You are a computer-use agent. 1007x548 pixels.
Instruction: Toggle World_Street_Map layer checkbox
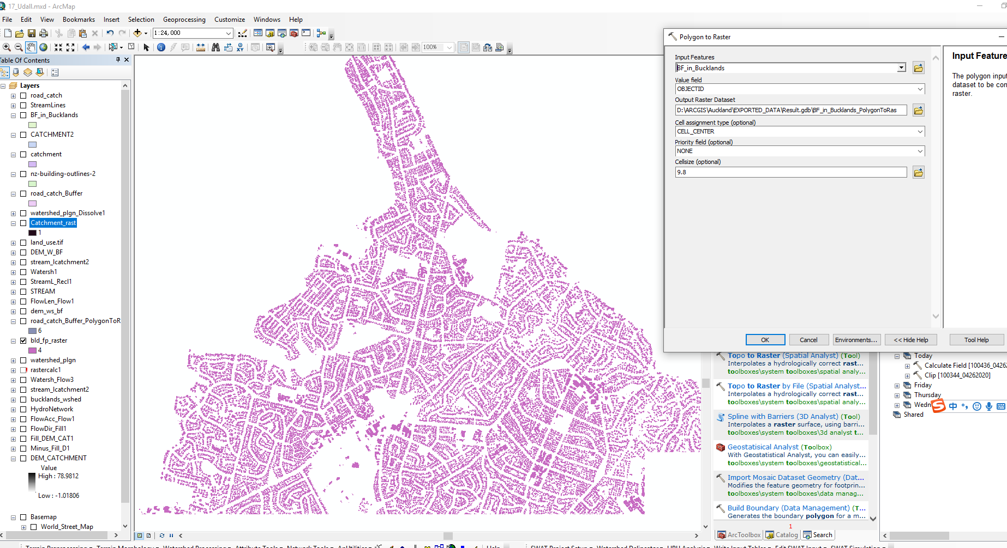34,527
